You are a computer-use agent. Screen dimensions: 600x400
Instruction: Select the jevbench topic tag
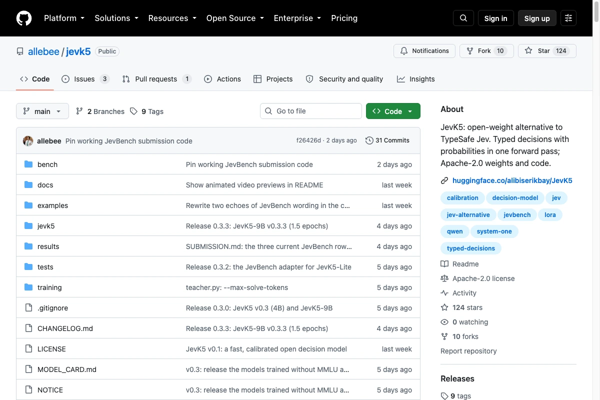(x=517, y=215)
